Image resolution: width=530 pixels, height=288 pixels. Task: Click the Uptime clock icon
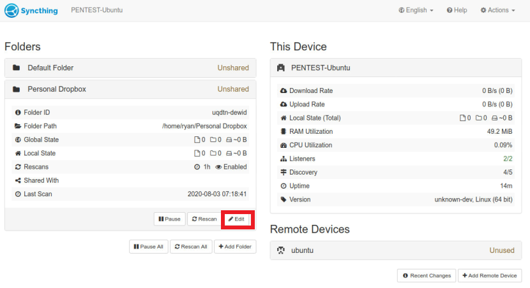[284, 186]
